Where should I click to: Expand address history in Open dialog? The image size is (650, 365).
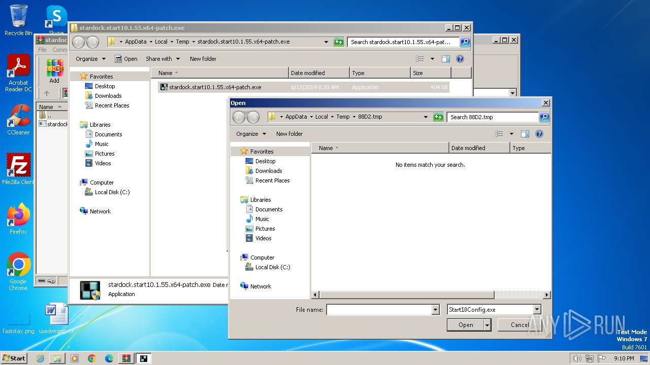click(426, 117)
